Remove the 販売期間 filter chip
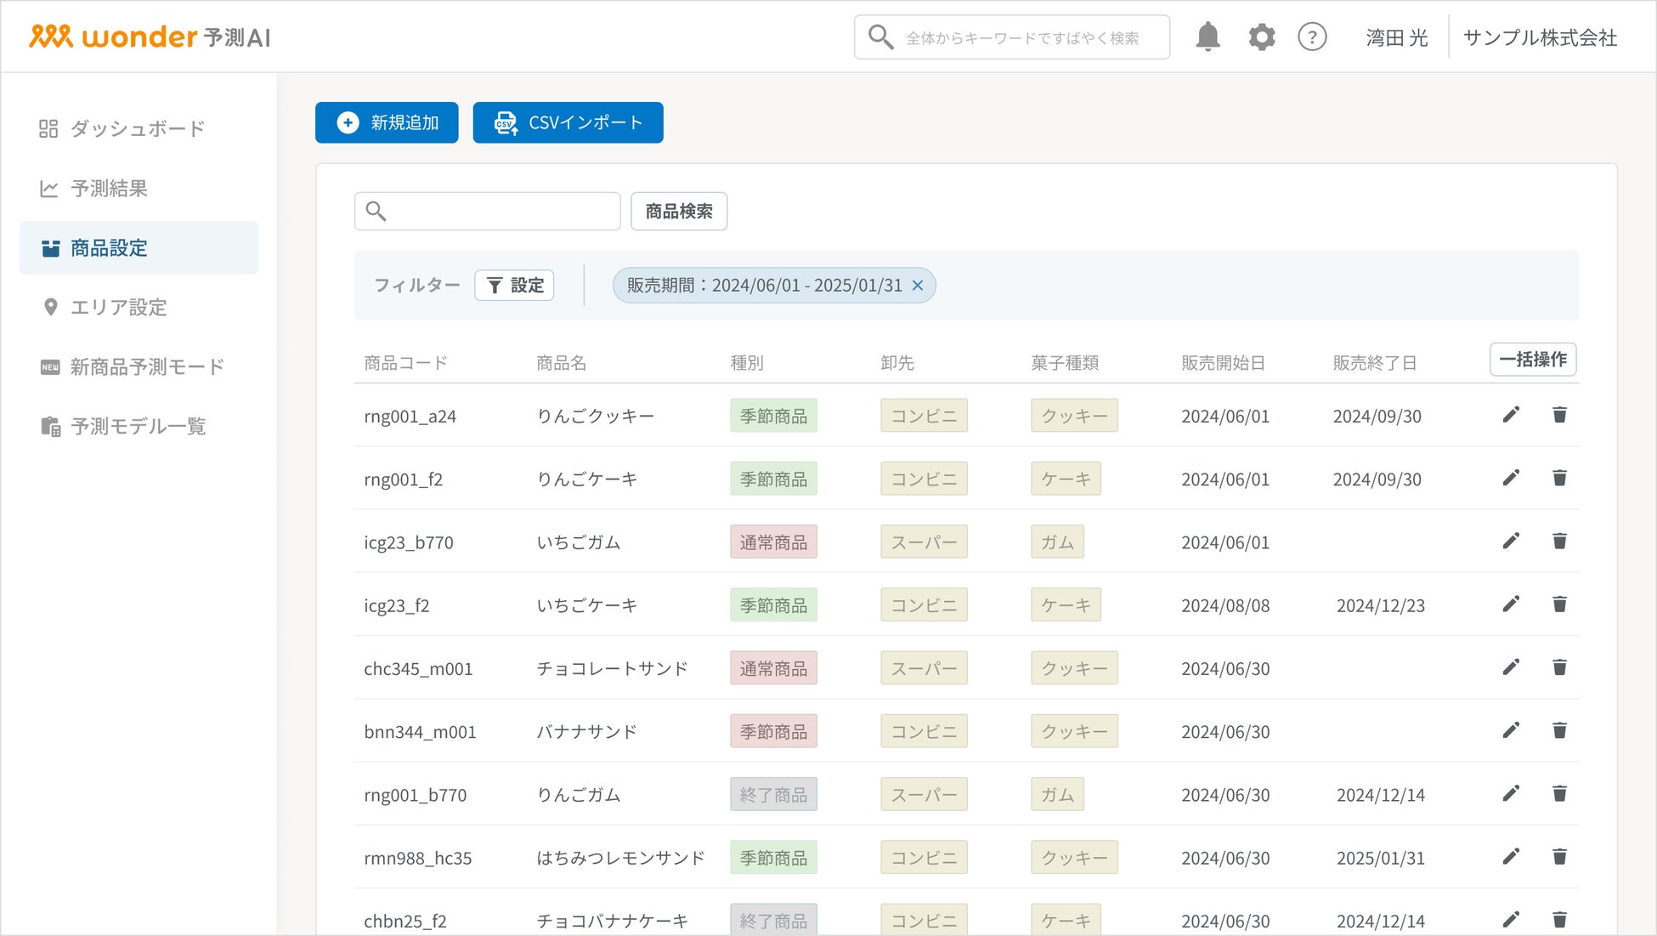This screenshot has width=1657, height=936. (918, 286)
